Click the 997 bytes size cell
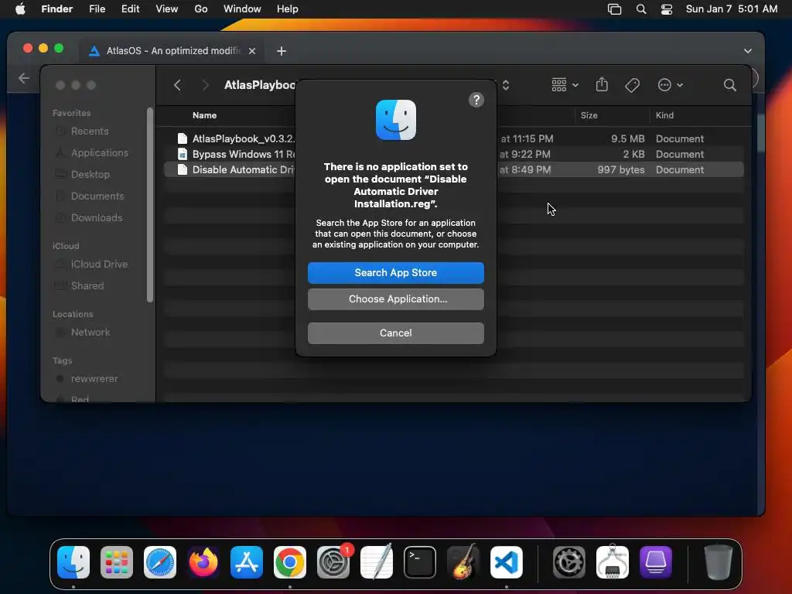 pyautogui.click(x=621, y=169)
